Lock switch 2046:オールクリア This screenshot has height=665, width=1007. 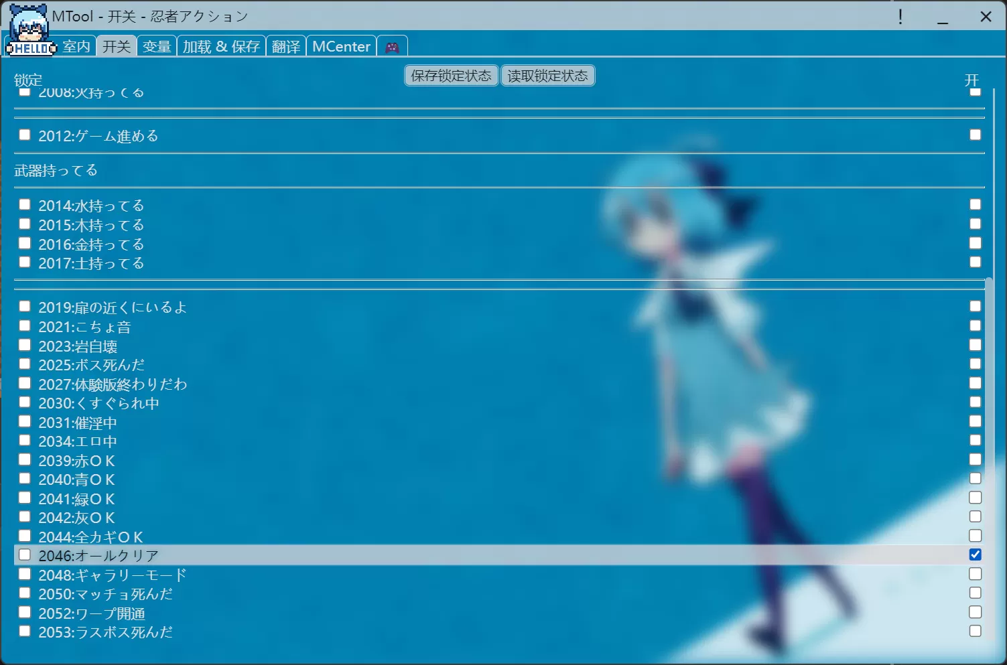point(25,555)
